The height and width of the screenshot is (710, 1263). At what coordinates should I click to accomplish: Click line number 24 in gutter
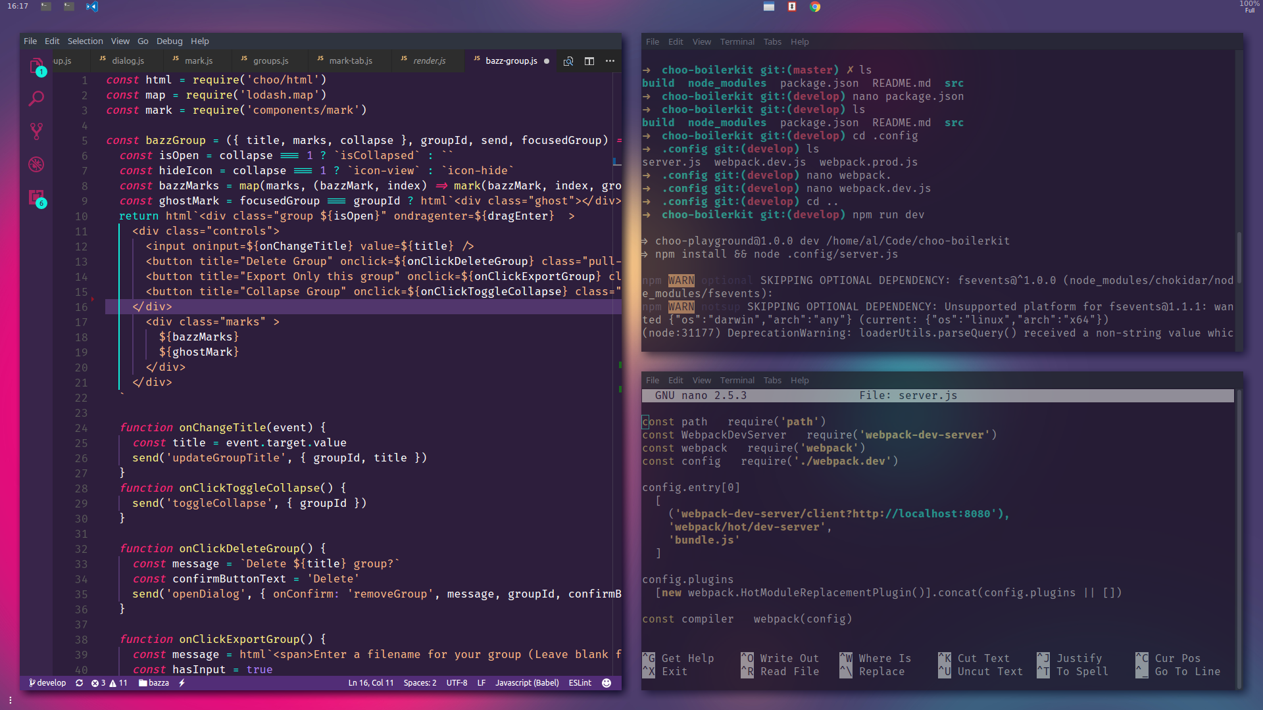[81, 428]
